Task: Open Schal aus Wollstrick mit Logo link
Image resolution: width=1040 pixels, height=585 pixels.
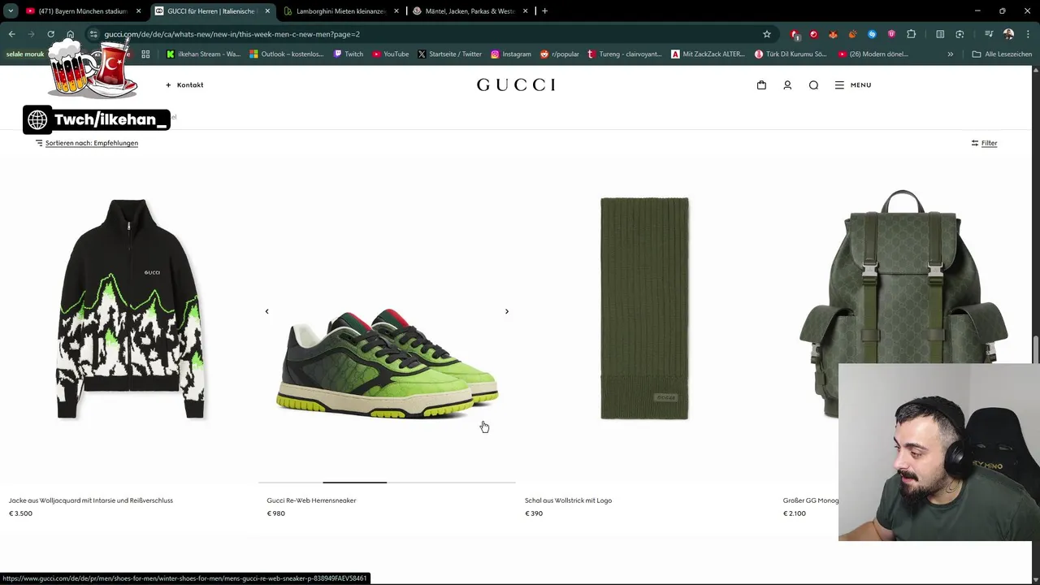Action: tap(568, 500)
